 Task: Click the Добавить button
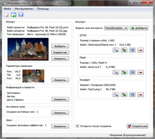(x=139, y=28)
